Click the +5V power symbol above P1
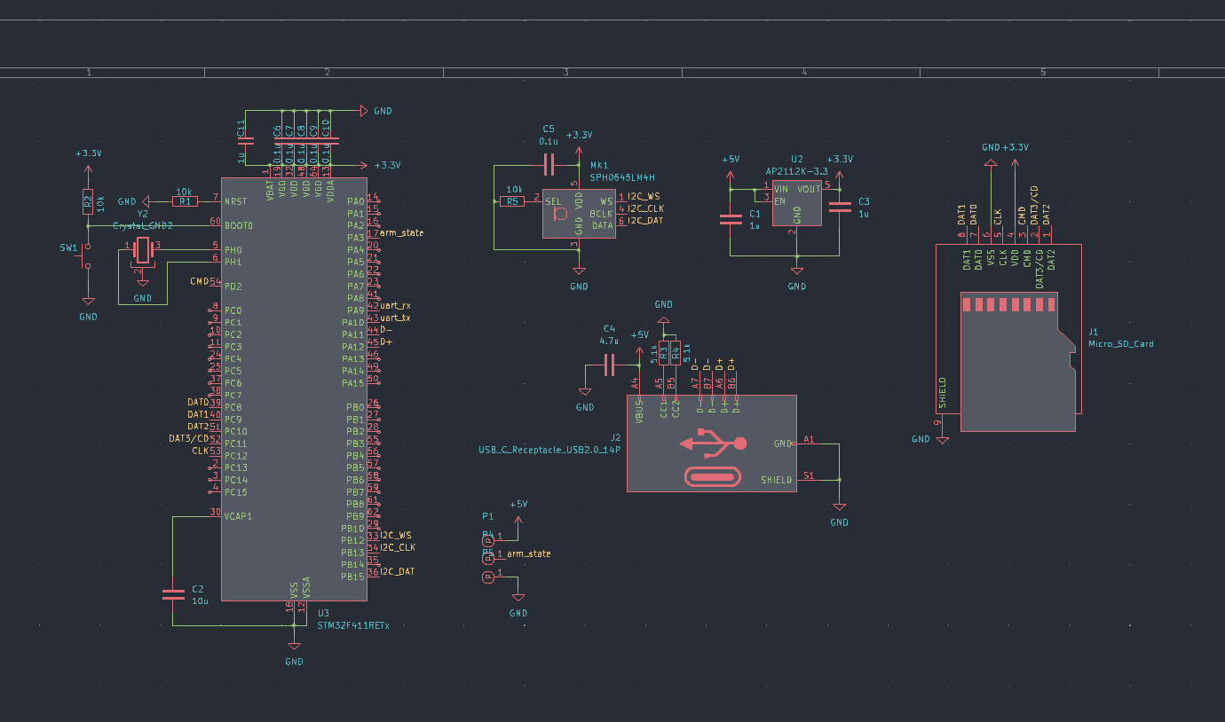Screen dimensions: 1225x722 click(518, 505)
